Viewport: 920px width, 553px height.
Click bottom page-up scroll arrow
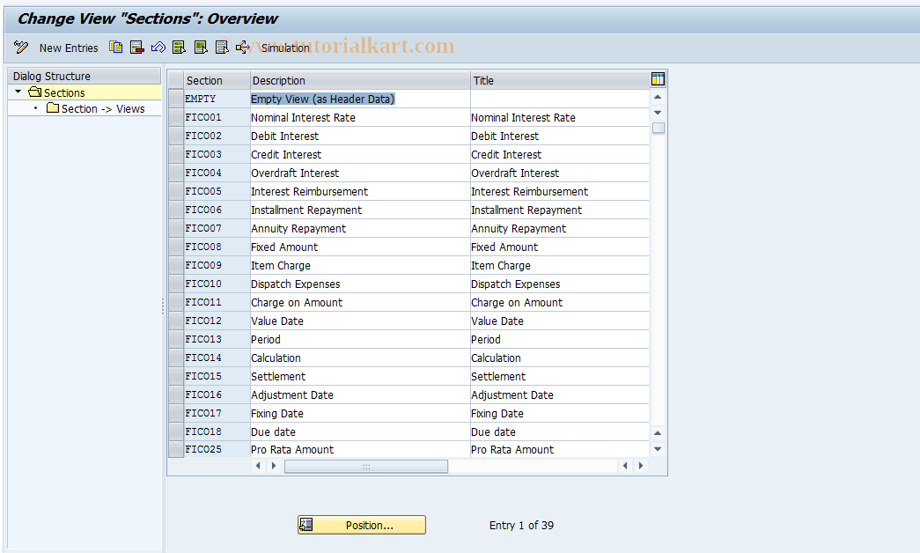pos(658,433)
